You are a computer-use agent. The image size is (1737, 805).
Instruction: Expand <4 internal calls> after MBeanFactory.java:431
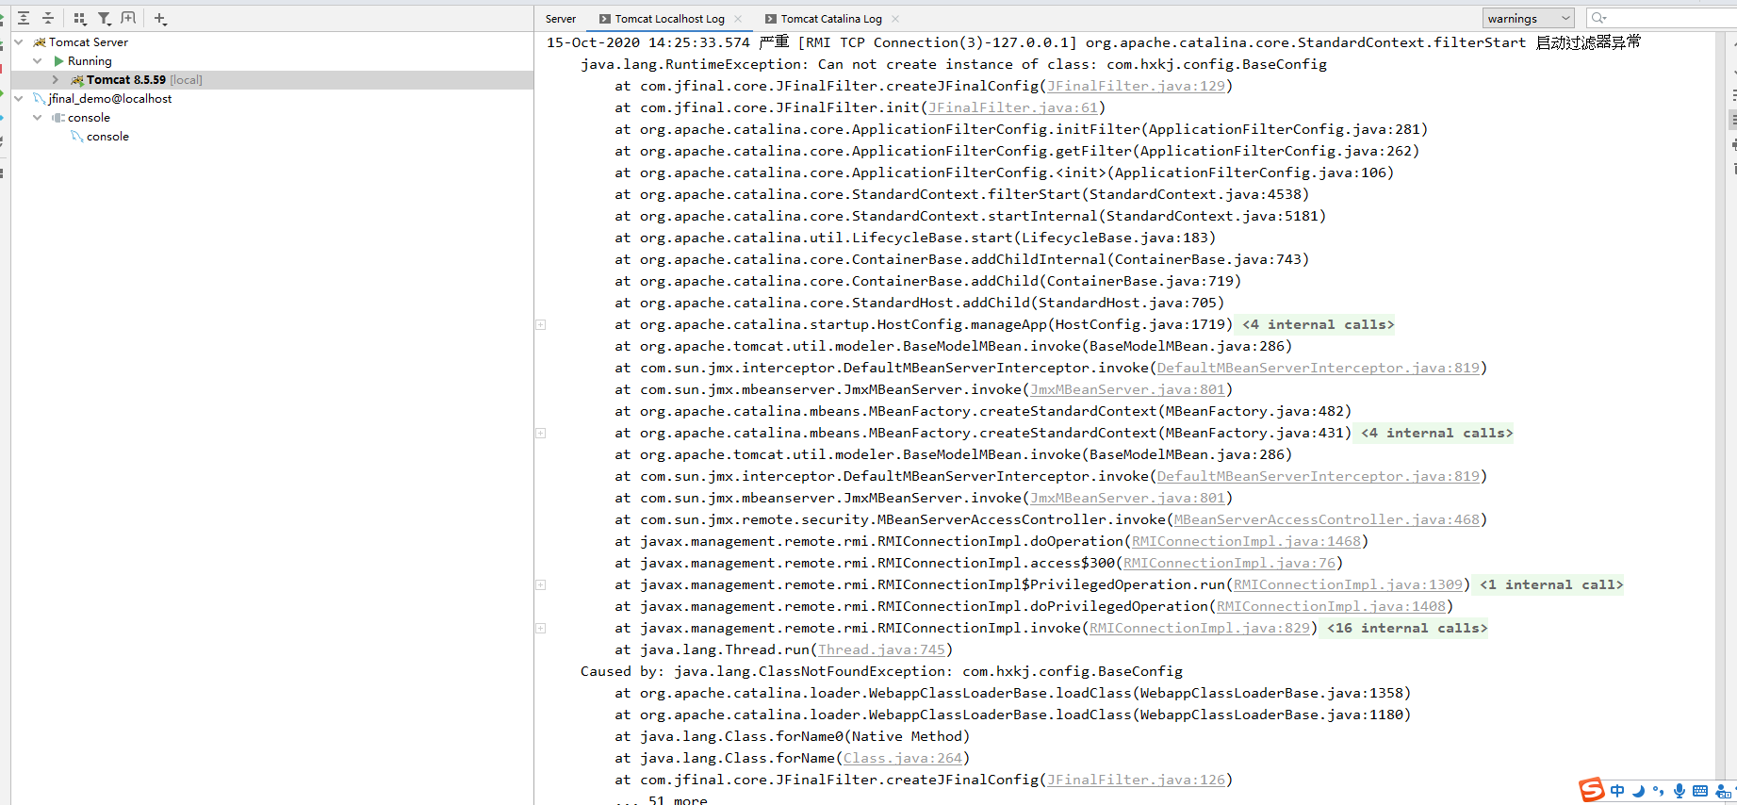1436,433
